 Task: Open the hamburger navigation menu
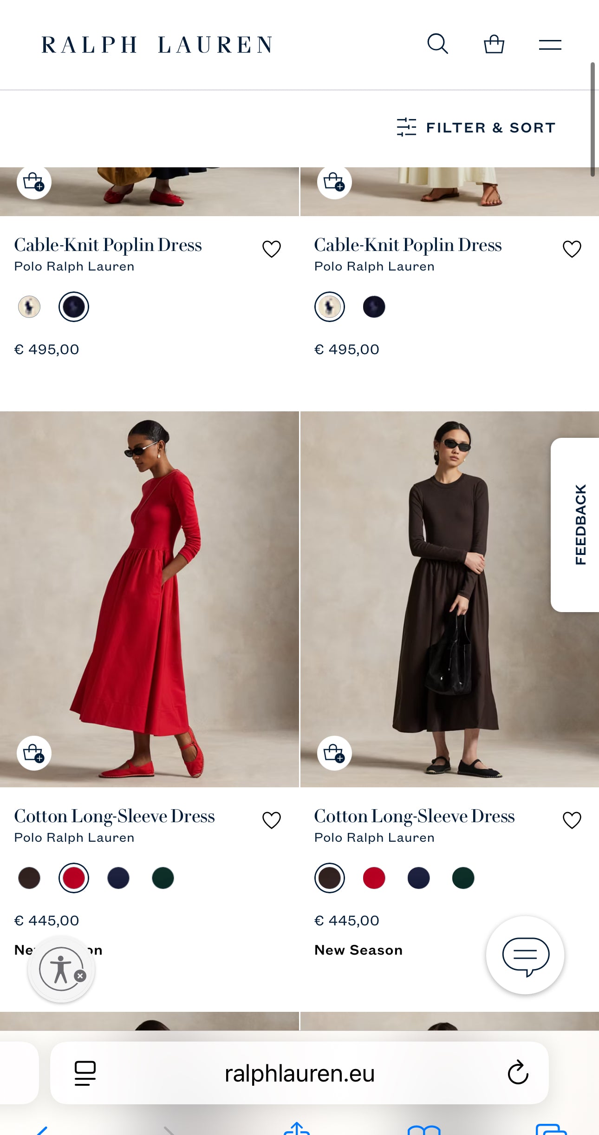click(550, 45)
